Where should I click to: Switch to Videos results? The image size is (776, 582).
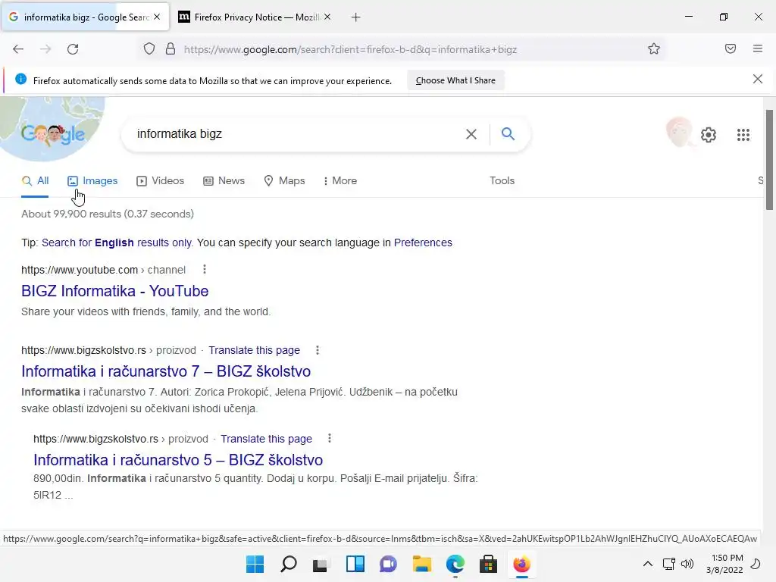(161, 180)
